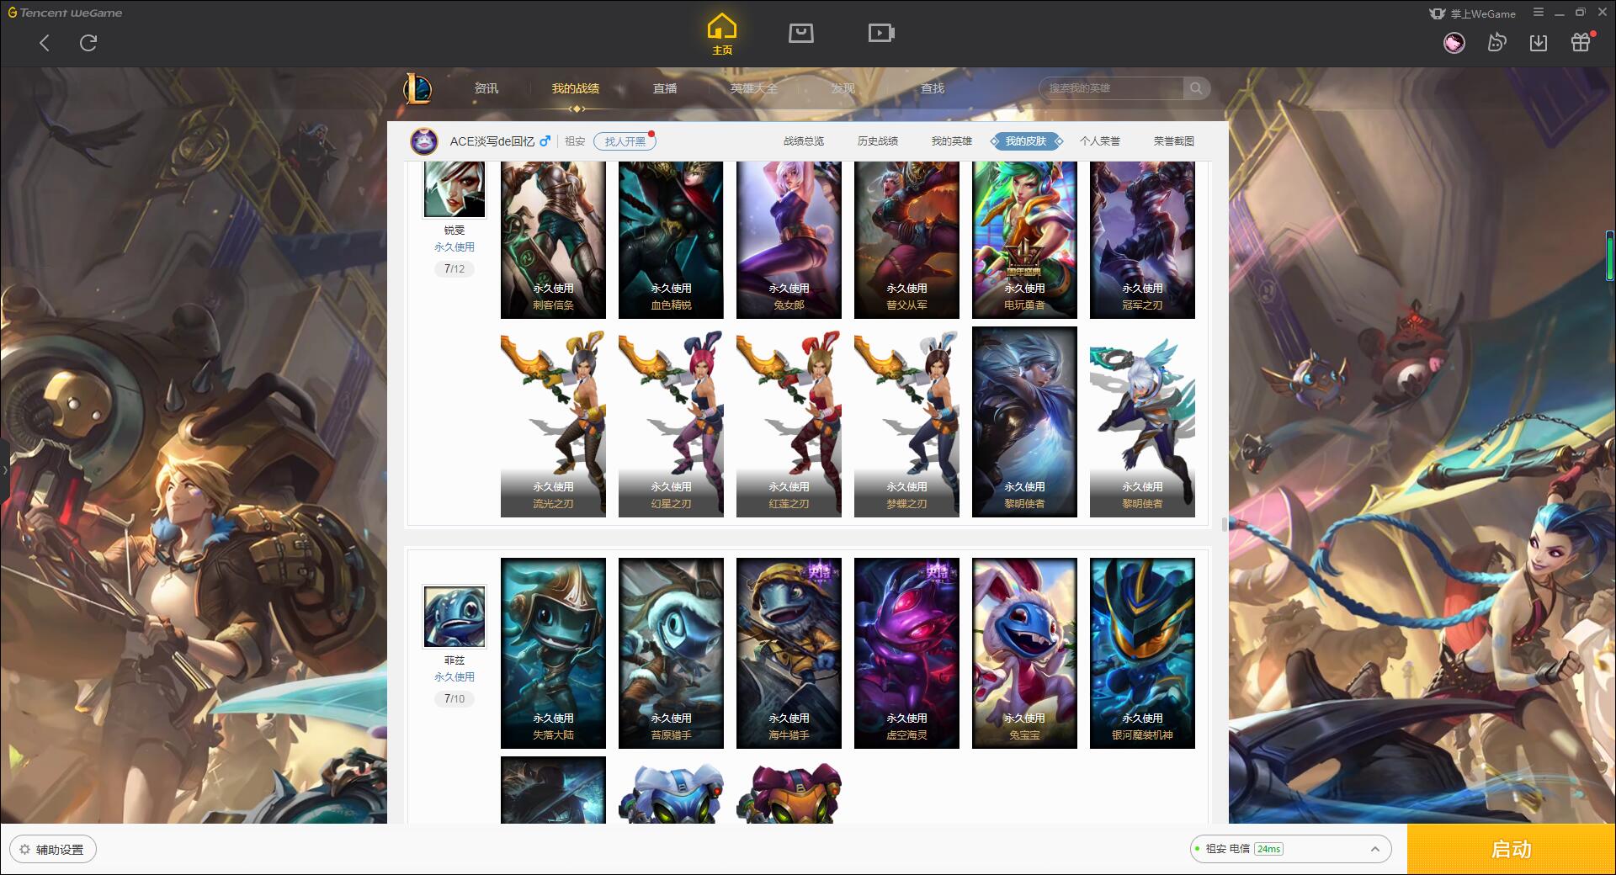This screenshot has width=1616, height=875.
Task: Open the 资讯 tab
Action: [x=486, y=88]
